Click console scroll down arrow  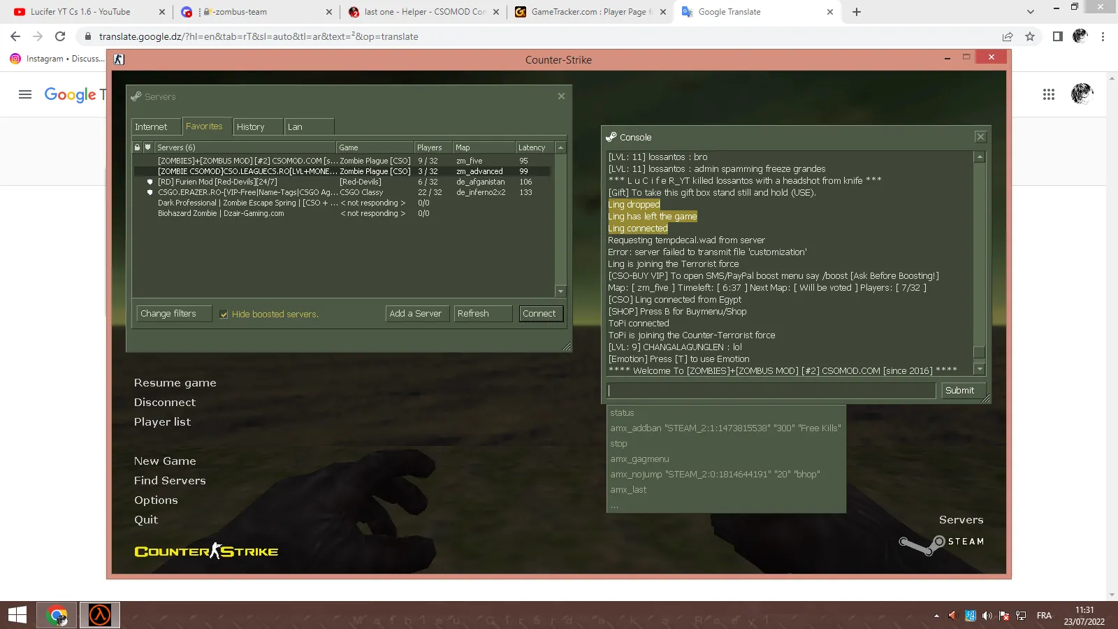[x=980, y=369]
